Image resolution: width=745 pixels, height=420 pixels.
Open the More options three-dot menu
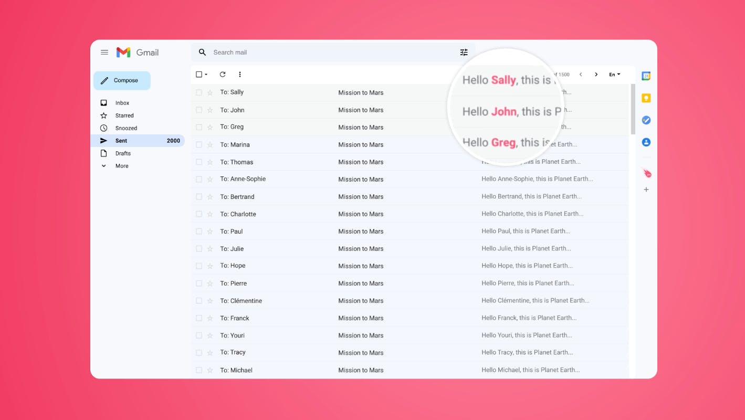click(240, 75)
